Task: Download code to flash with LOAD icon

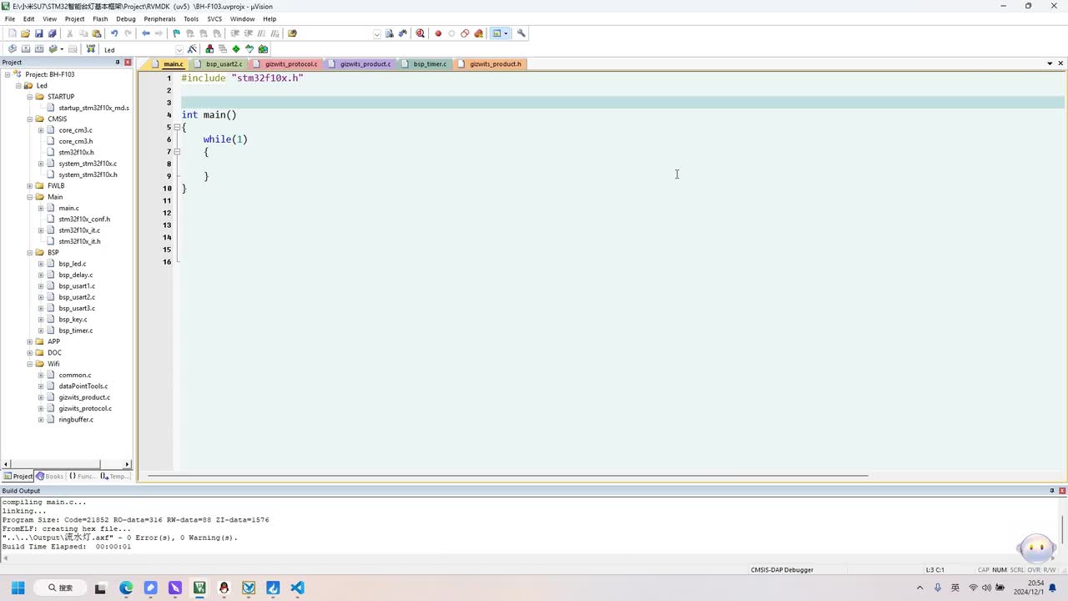Action: click(x=91, y=49)
